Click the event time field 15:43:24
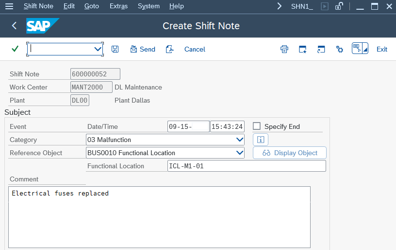The height and width of the screenshot is (250, 396). pyautogui.click(x=227, y=126)
